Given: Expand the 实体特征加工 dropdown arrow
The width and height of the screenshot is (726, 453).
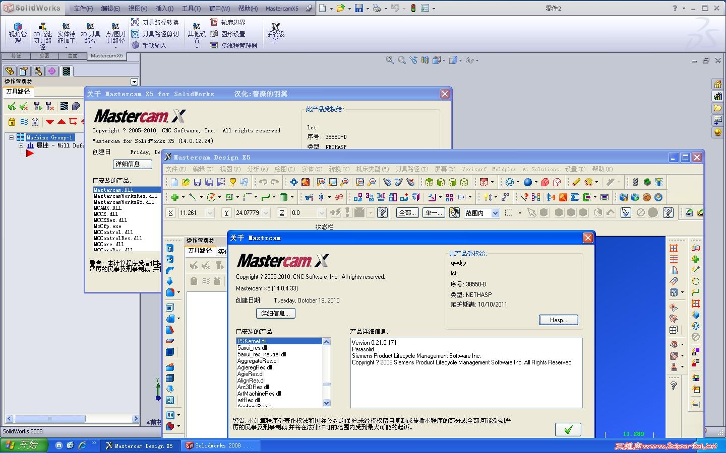Looking at the screenshot, I should tap(66, 48).
